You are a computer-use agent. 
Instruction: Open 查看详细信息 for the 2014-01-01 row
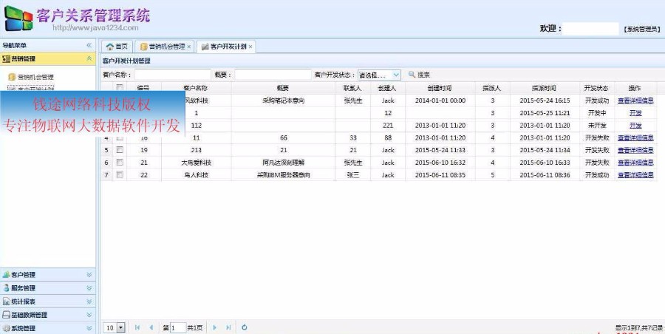(635, 100)
